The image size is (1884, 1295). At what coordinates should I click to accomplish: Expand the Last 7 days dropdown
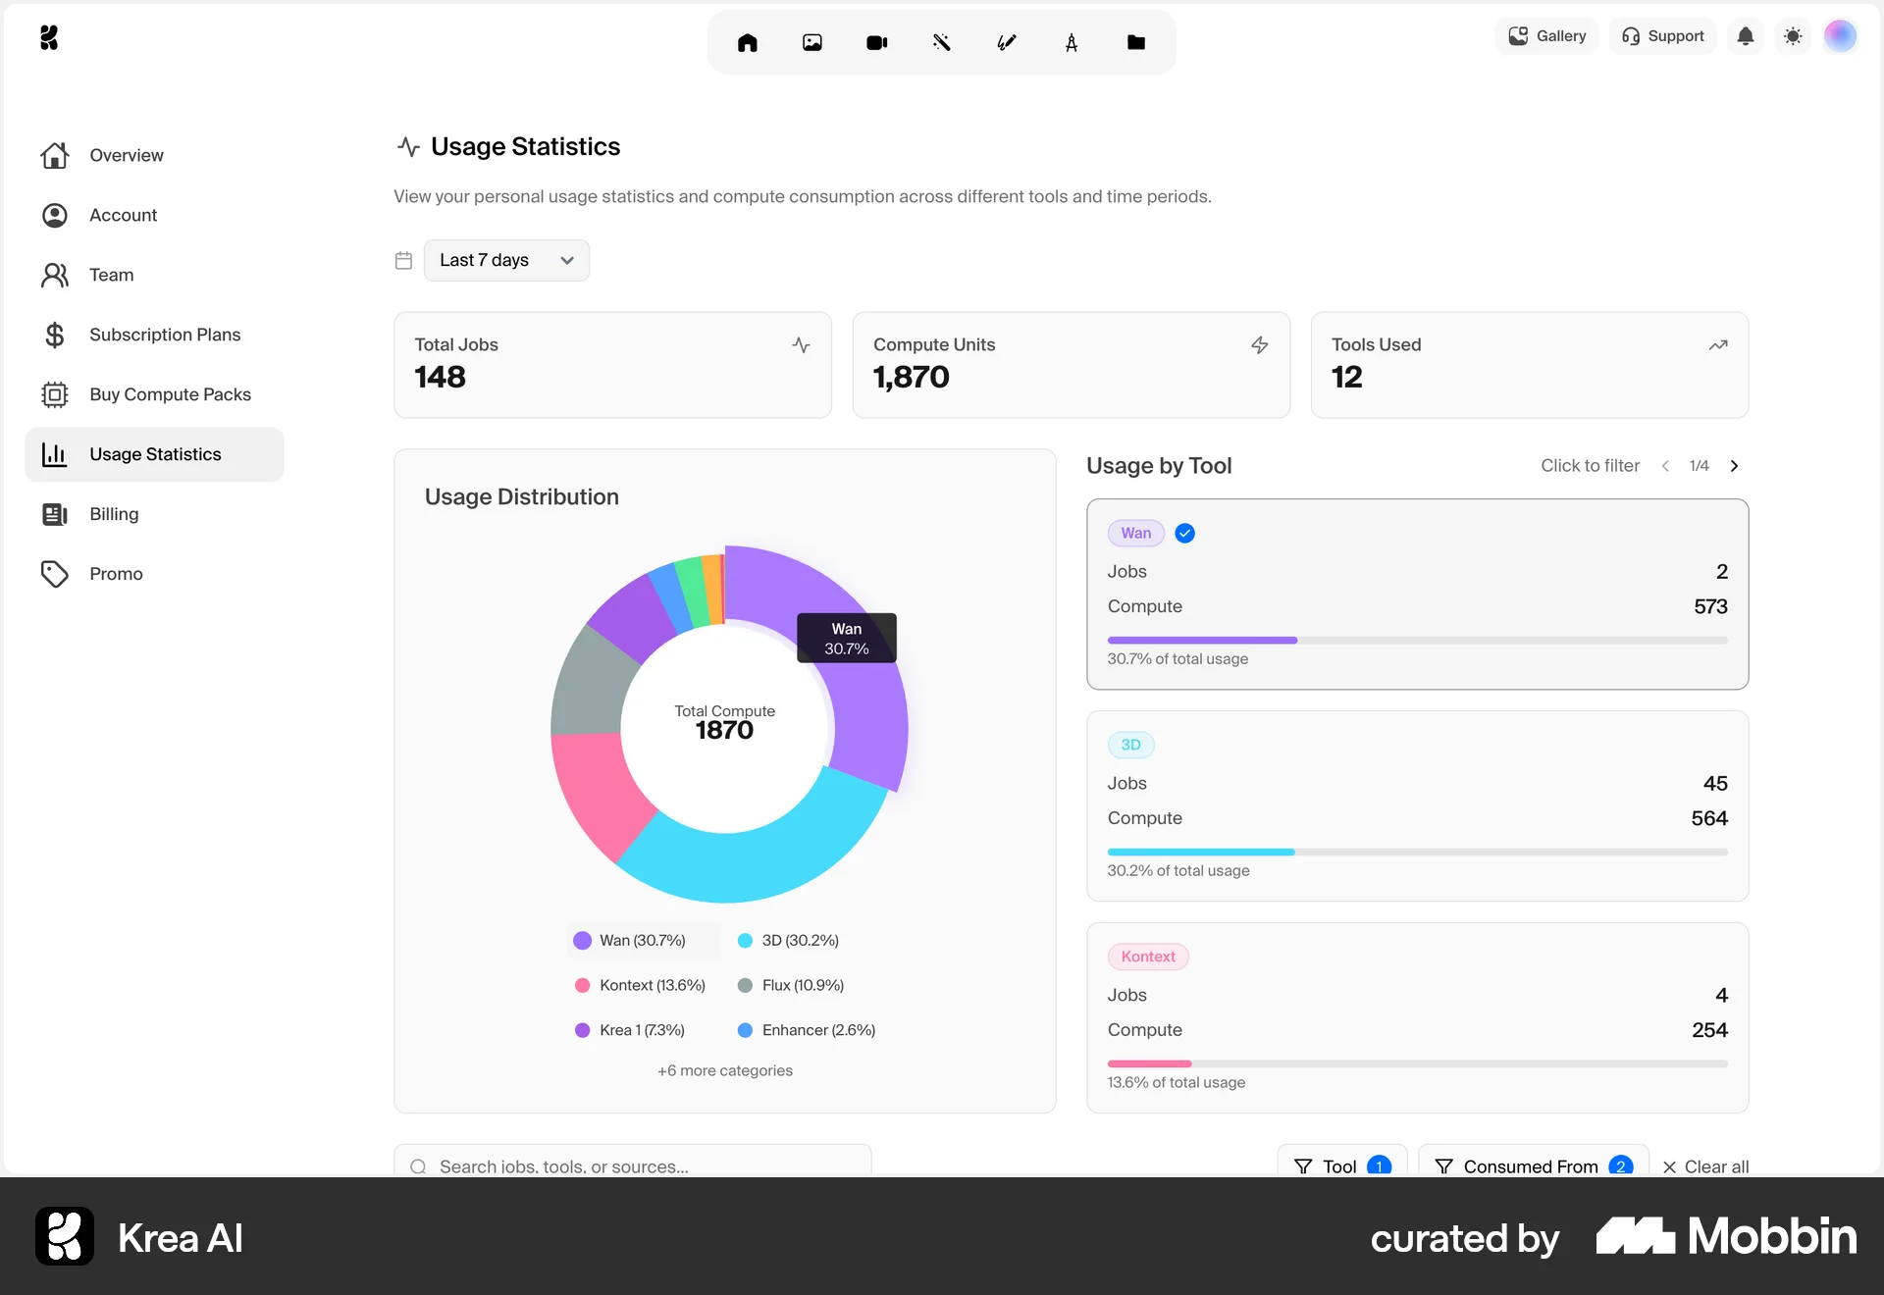pos(506,260)
